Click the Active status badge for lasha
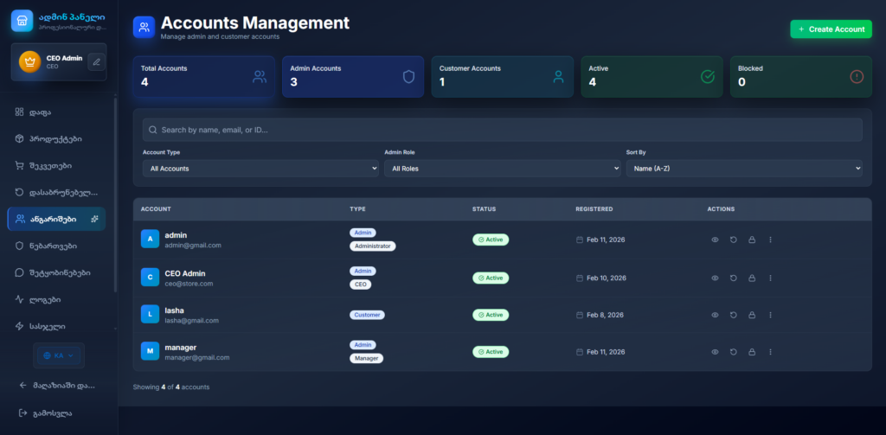Viewport: 886px width, 435px height. click(491, 315)
